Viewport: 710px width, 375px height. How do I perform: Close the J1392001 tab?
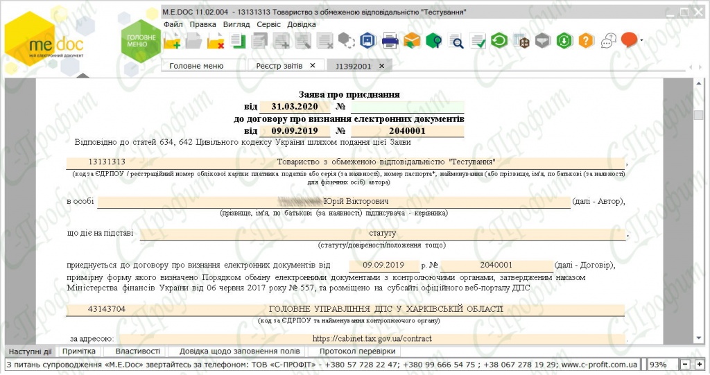pos(382,66)
